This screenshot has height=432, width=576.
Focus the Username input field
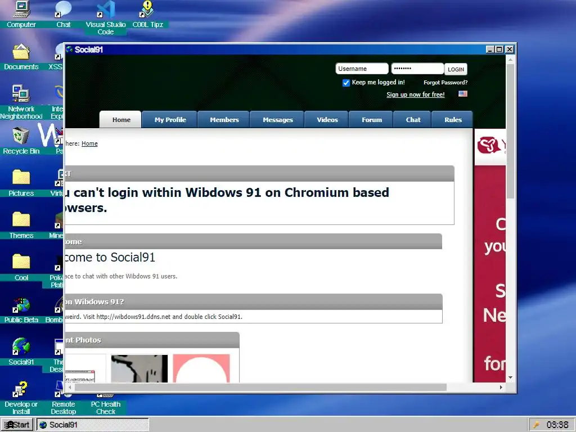tap(362, 69)
